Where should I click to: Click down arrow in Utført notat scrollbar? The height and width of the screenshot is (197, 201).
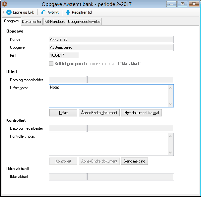pyautogui.click(x=170, y=104)
